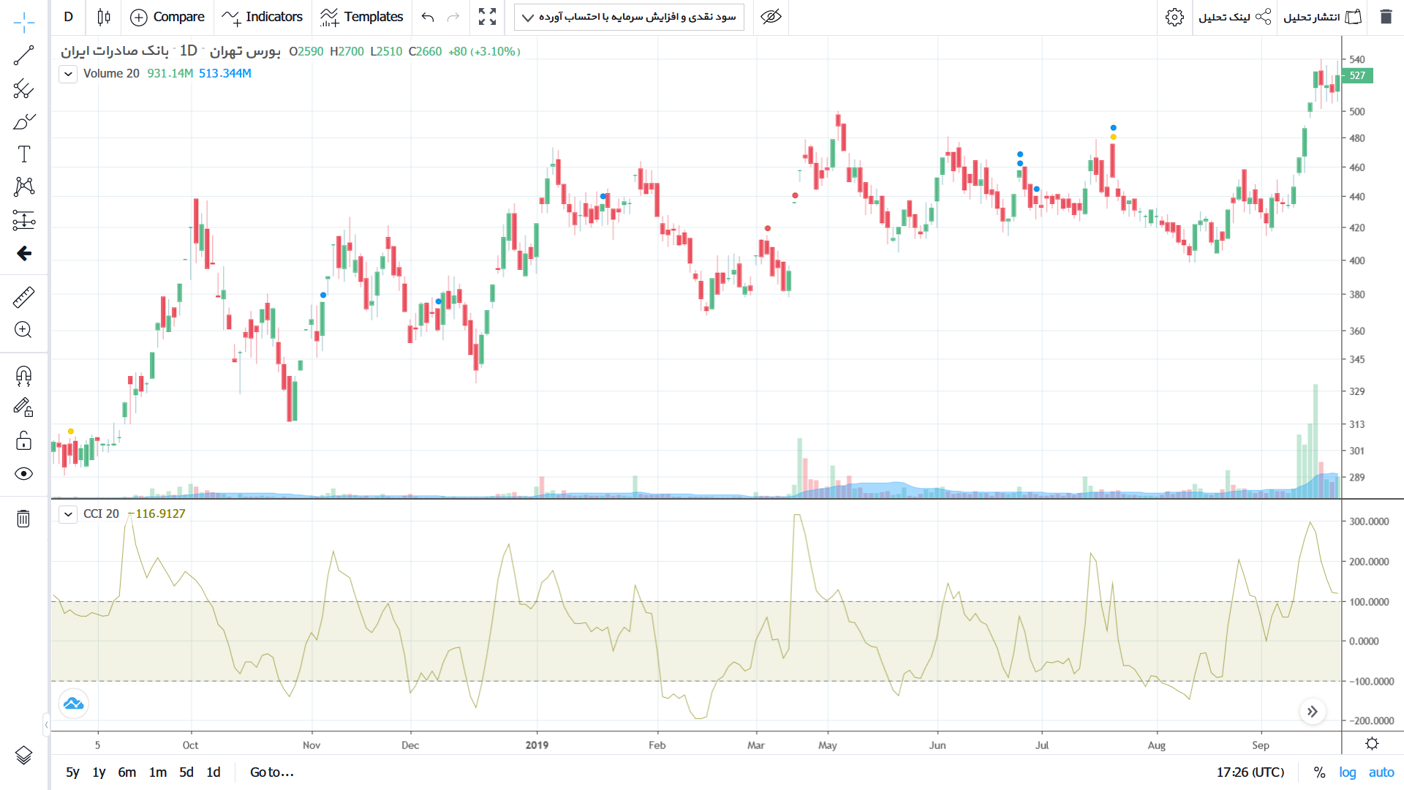
Task: Redo the last chart action
Action: [x=453, y=17]
